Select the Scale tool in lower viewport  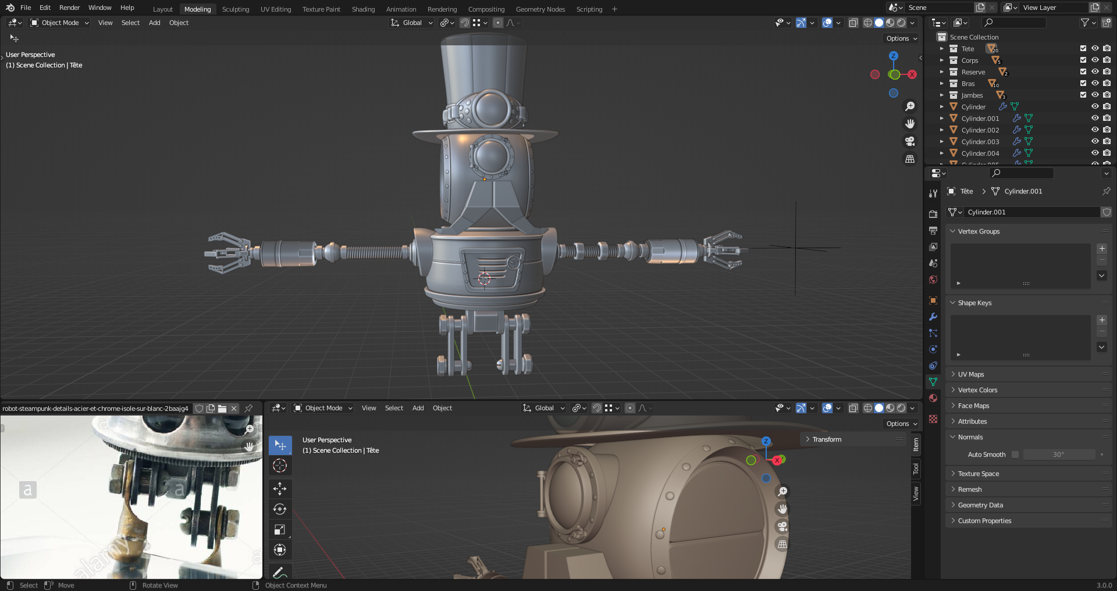click(280, 529)
